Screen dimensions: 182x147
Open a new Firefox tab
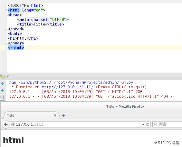pyautogui.click(x=64, y=115)
